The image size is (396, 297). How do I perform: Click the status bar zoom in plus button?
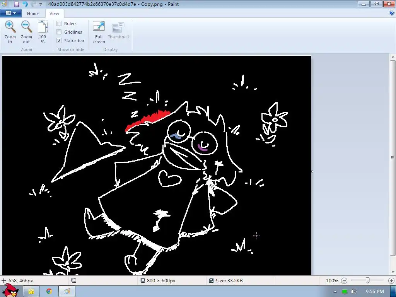tap(391, 281)
